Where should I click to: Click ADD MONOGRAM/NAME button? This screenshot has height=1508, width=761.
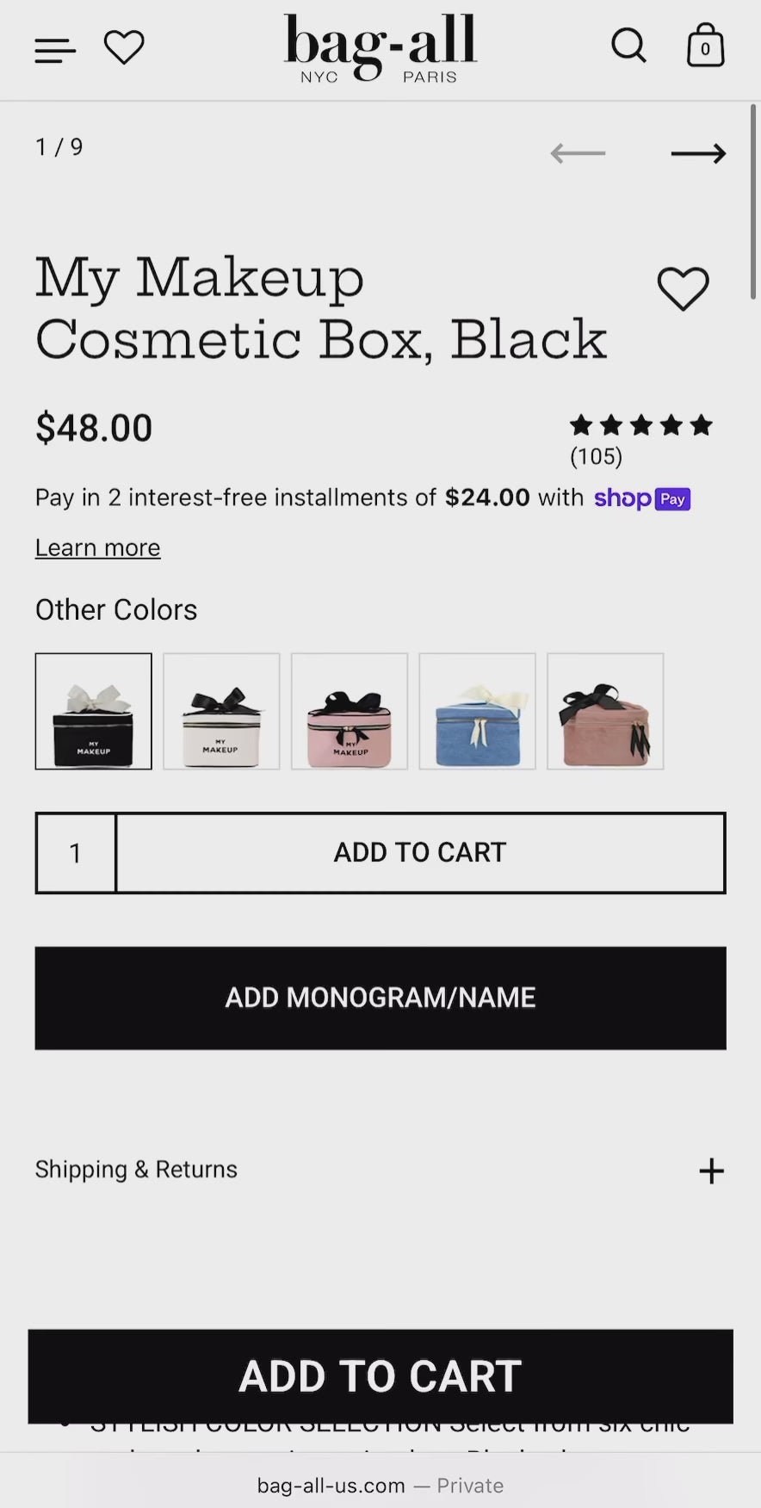[x=380, y=998]
